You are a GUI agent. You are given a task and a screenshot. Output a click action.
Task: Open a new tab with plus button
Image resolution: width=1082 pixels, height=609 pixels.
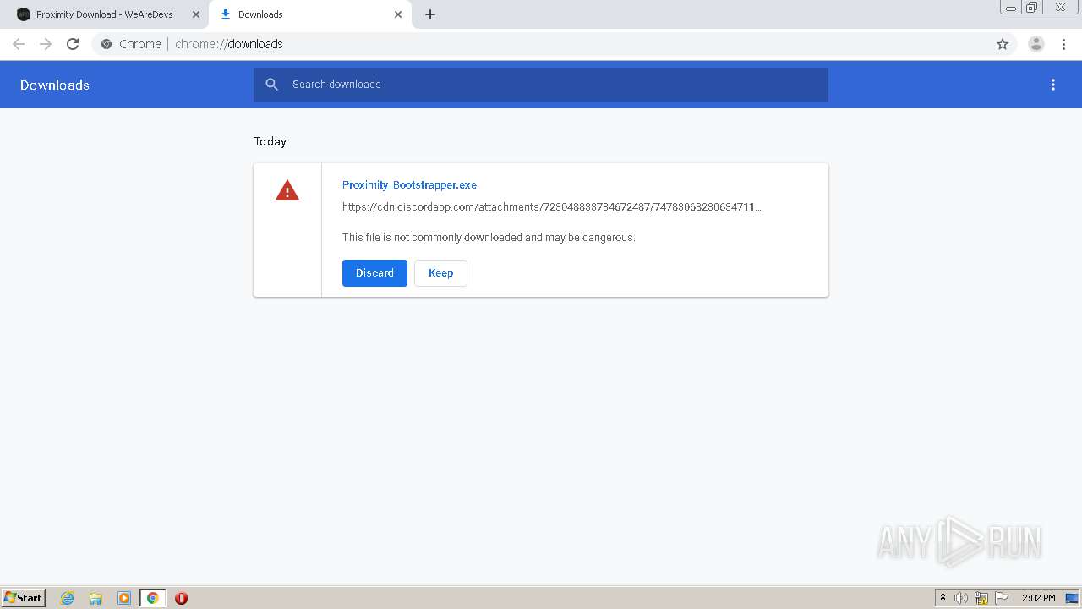[x=430, y=14]
